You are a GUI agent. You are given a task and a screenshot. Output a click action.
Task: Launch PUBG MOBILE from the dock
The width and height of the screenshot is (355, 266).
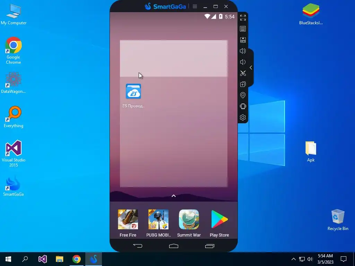(158, 223)
